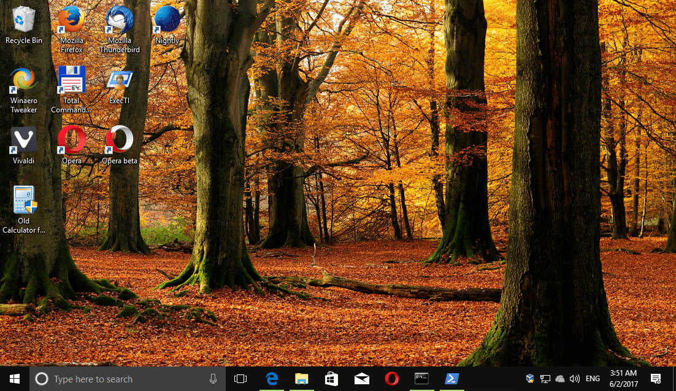Open Total Commander

coord(71,80)
